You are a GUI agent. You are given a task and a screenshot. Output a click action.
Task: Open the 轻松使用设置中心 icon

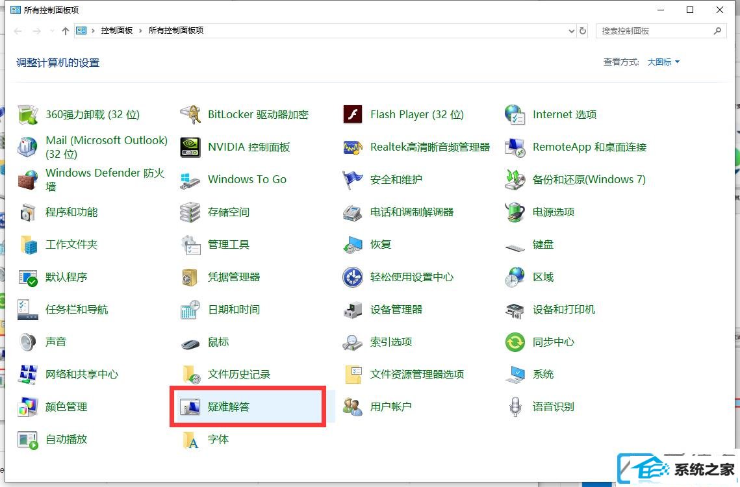coord(353,277)
